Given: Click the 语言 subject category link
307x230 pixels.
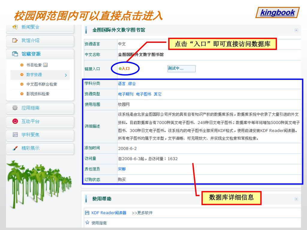Looking at the screenshot, I should click(x=122, y=84).
